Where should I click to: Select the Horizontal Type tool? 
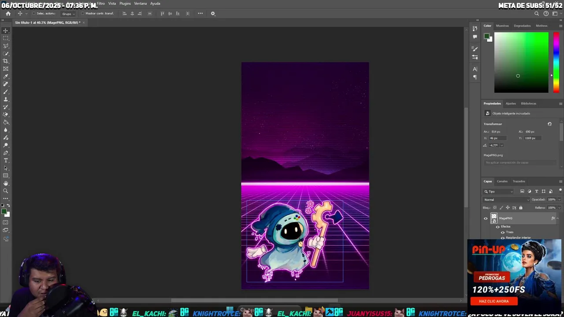point(6,160)
